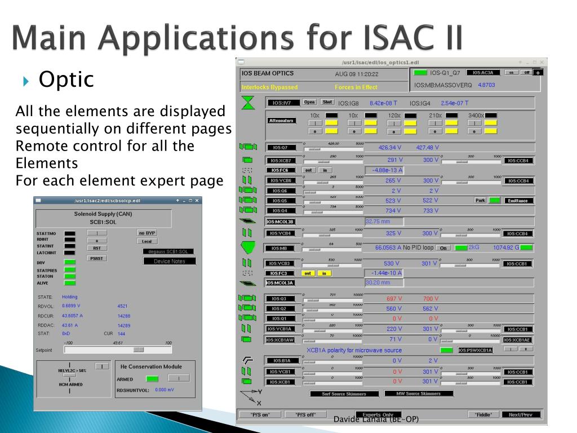Click the PSRST button in solenoid window
Viewport: 577px width, 433px height.
(97, 258)
